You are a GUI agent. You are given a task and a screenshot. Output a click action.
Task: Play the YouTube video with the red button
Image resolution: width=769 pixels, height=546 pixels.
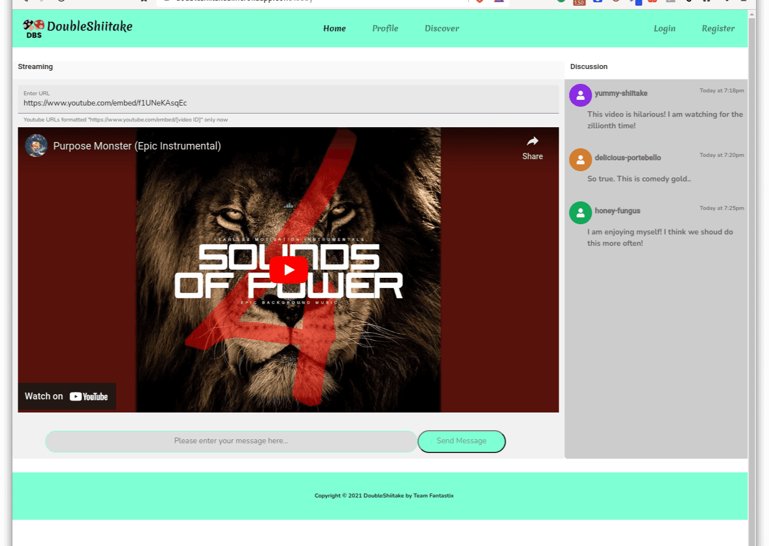pyautogui.click(x=288, y=270)
